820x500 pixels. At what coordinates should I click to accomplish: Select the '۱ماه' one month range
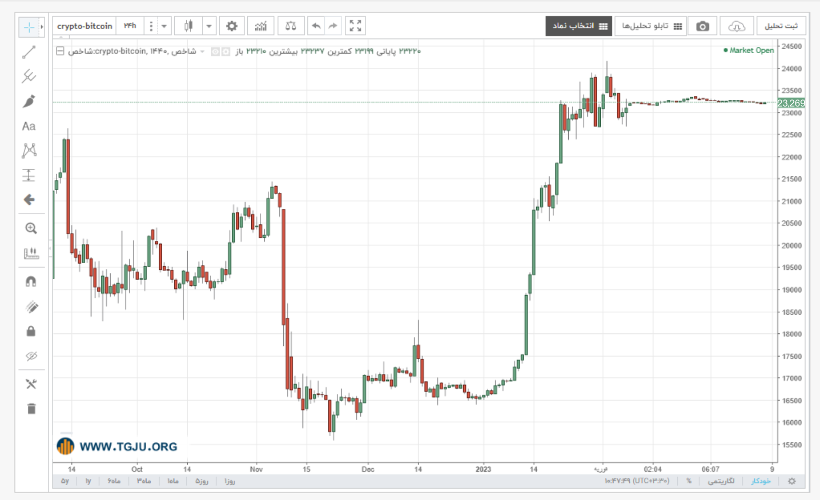[173, 481]
